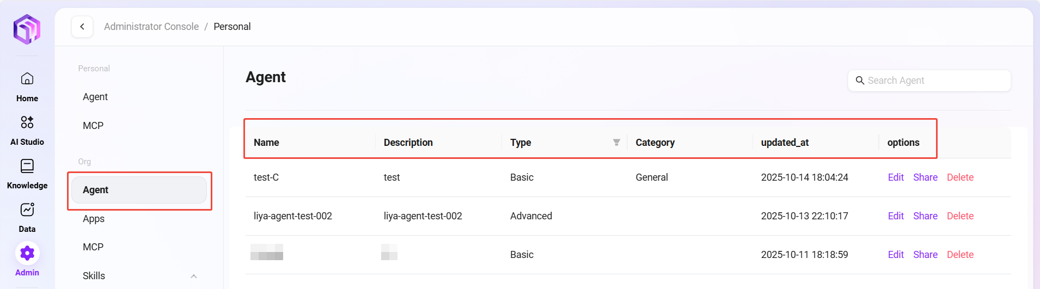The image size is (1040, 289).
Task: Share the liya-agent-test-002 agent
Action: pos(925,216)
